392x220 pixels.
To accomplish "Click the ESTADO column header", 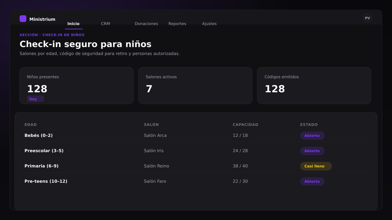I will click(x=309, y=125).
